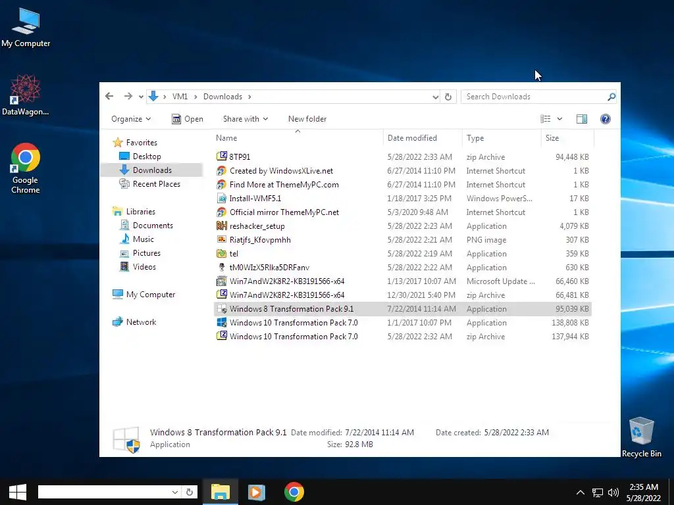Screen dimensions: 674x505
Task: Open Google Chrome desktop shortcut
Action: tap(26, 168)
